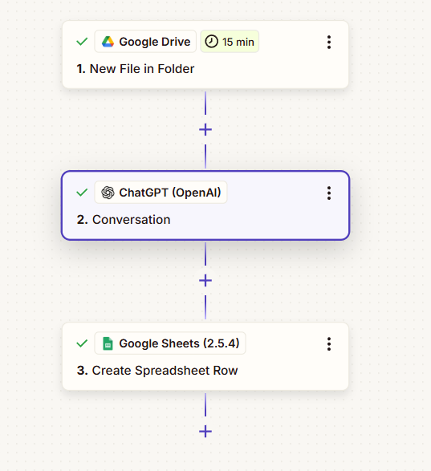Screen dimensions: 431x471
Task: Click the Google Sheets (2.5.4) app badge
Action: (x=170, y=343)
